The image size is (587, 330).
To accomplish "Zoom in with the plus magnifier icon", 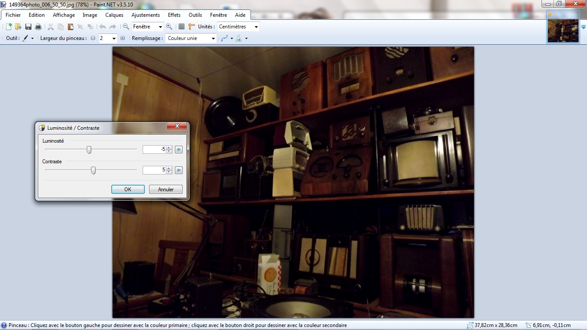I will click(x=169, y=27).
